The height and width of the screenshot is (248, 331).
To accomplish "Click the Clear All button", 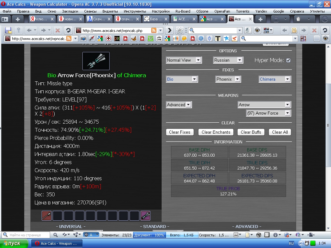I will point(280,132).
